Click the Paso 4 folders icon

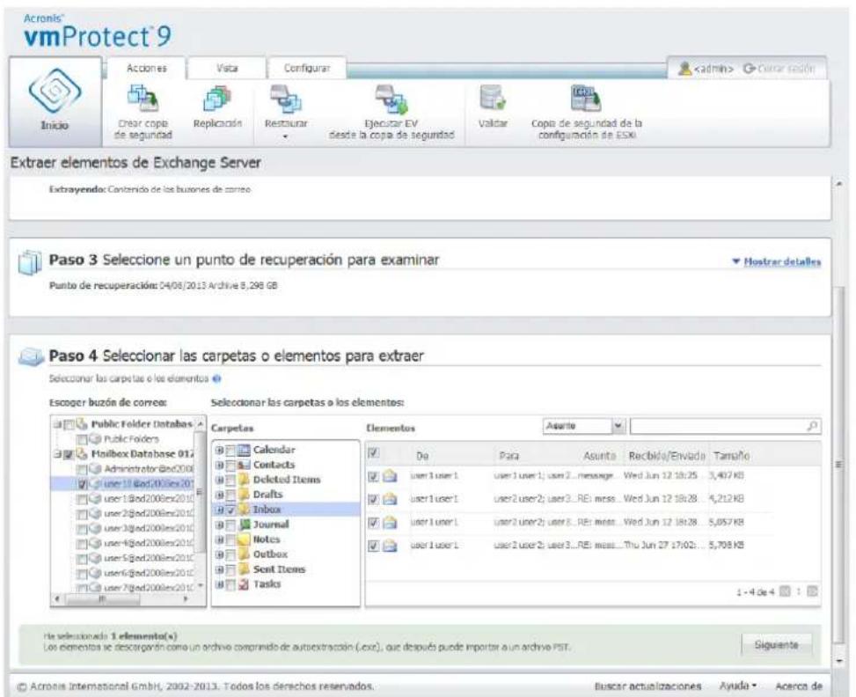(31, 356)
